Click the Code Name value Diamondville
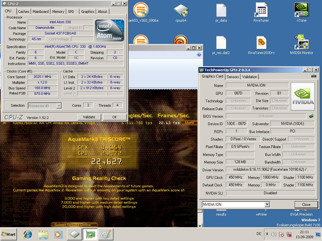 (45, 28)
